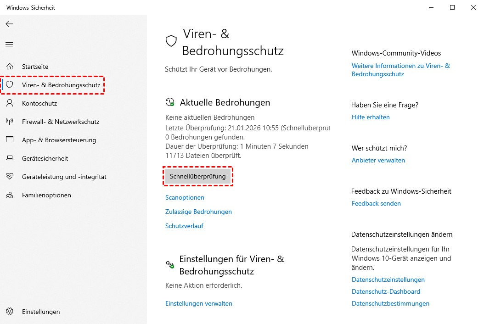484x324 pixels.
Task: Open Zulässige Bedrohungen link
Action: click(198, 212)
